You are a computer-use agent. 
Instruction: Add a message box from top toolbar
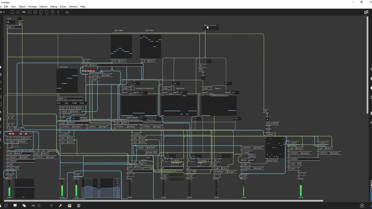pyautogui.click(x=18, y=12)
